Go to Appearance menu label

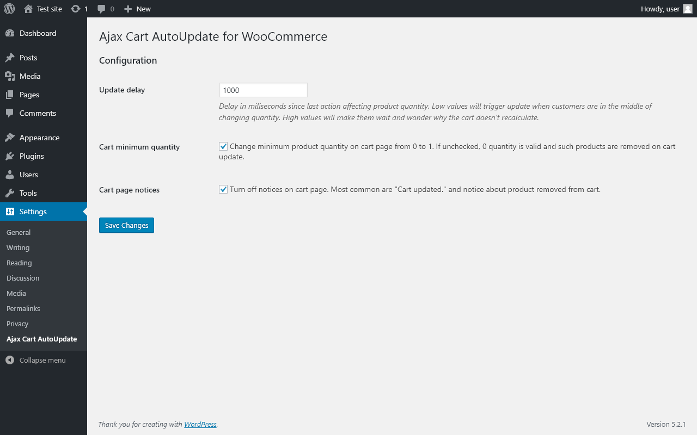39,138
